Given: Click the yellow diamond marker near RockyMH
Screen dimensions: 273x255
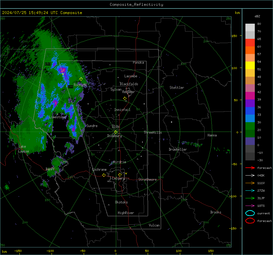Looking at the screenshot, I should 81,79.
